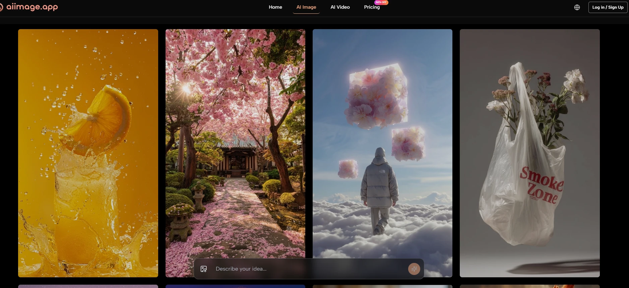
Task: Select the dark blue image strip below cherry blossoms
Action: 235,286
